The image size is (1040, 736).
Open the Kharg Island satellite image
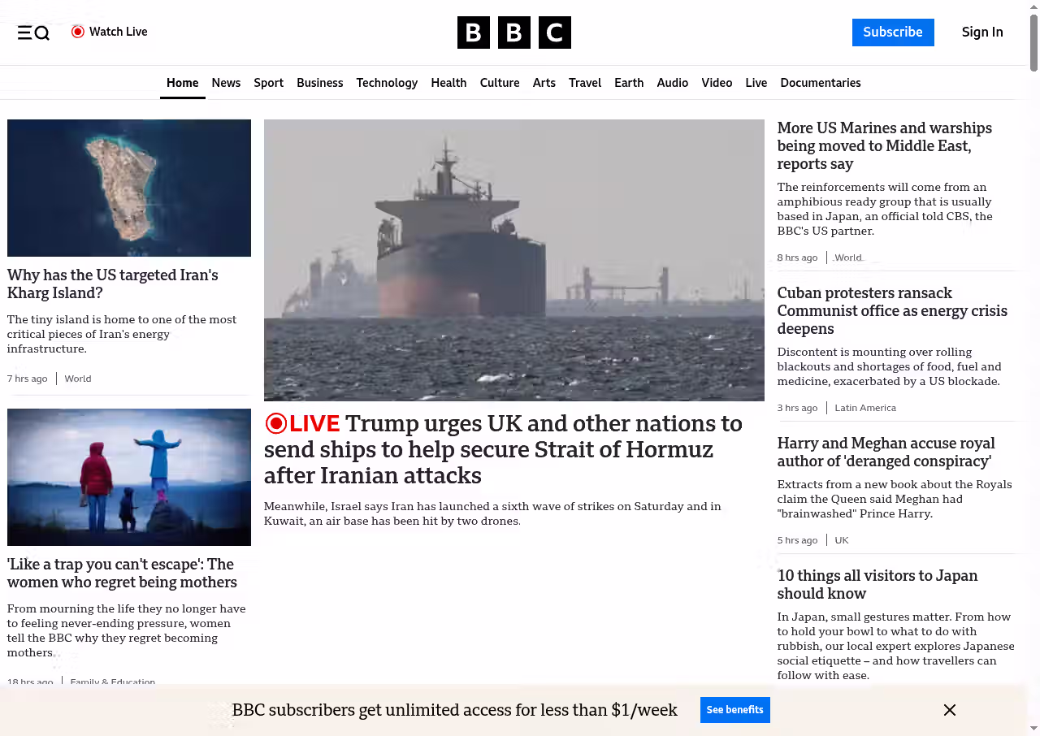tap(129, 188)
